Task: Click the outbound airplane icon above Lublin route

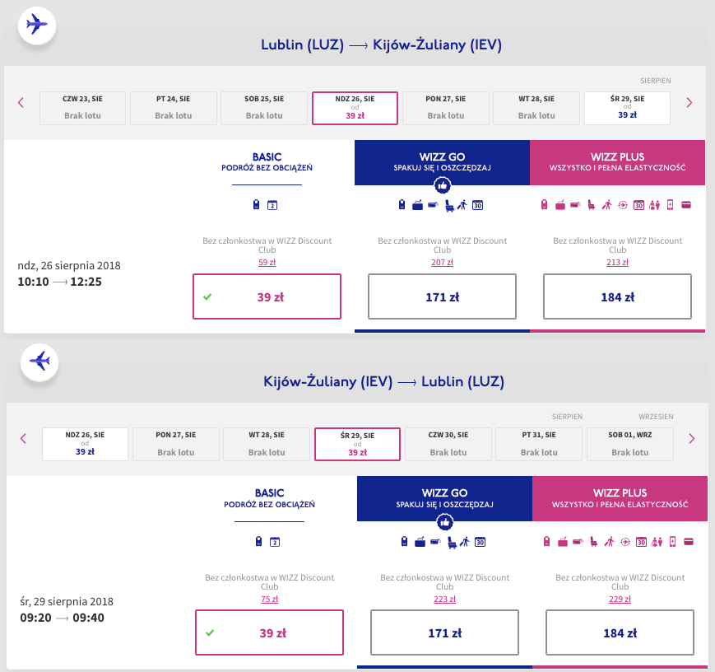Action: click(x=36, y=25)
